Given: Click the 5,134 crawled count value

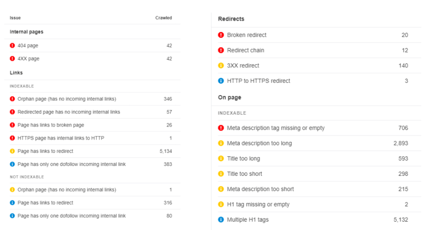Looking at the screenshot, I should pos(166,151).
